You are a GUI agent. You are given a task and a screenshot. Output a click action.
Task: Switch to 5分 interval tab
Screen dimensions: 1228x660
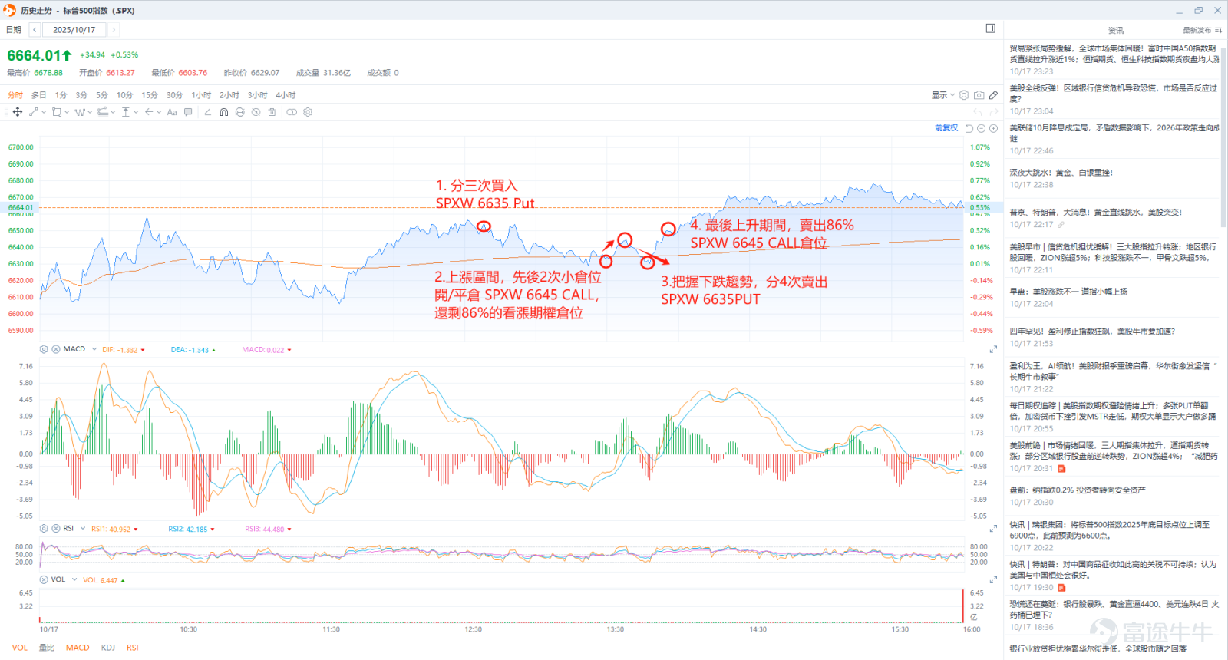point(102,95)
